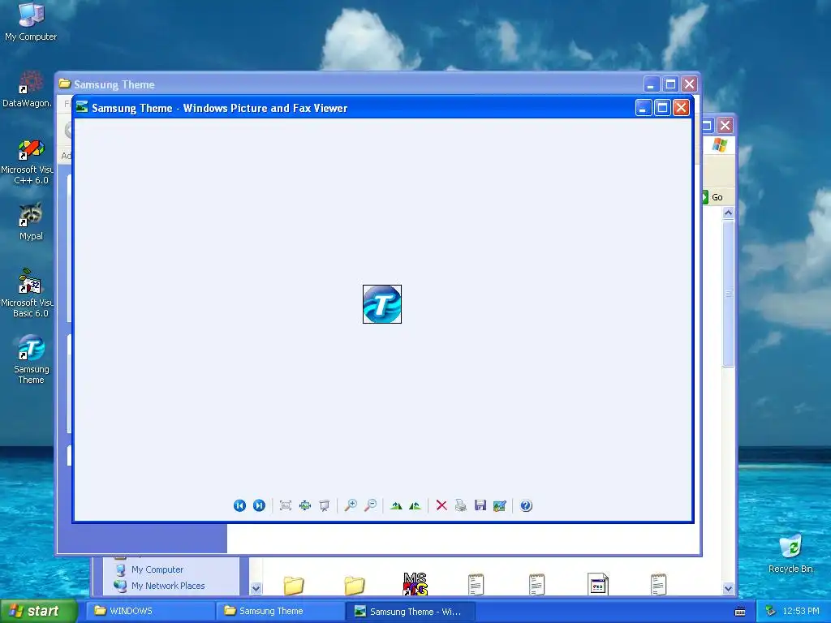Maximize the Samsung Theme folder window
Viewport: 831px width, 623px height.
tap(670, 84)
